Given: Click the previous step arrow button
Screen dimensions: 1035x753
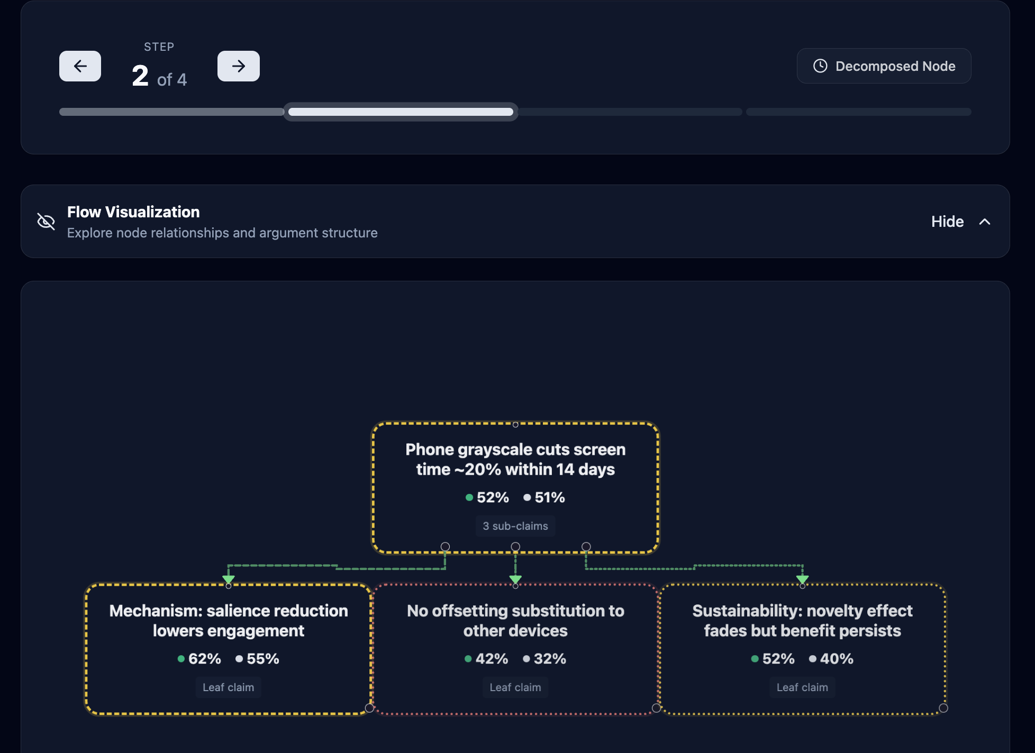Looking at the screenshot, I should pyautogui.click(x=80, y=66).
